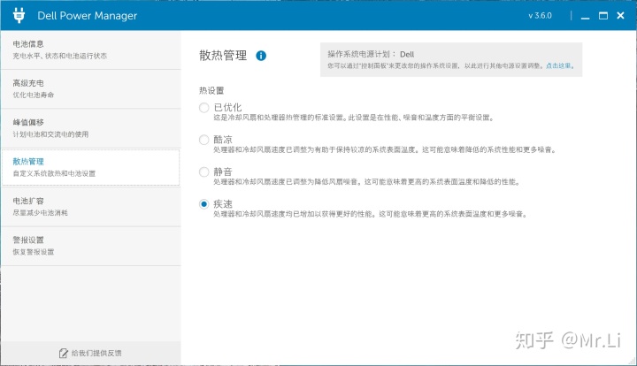
Task: Select the 静音 thermal setting radio button
Action: (204, 172)
